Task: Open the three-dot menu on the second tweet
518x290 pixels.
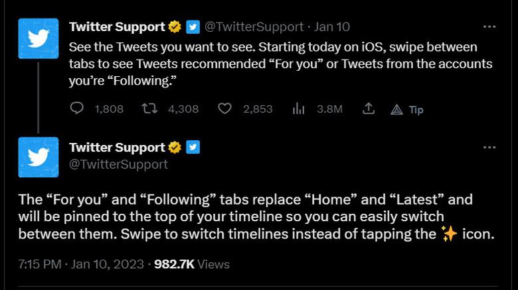Action: click(x=489, y=147)
